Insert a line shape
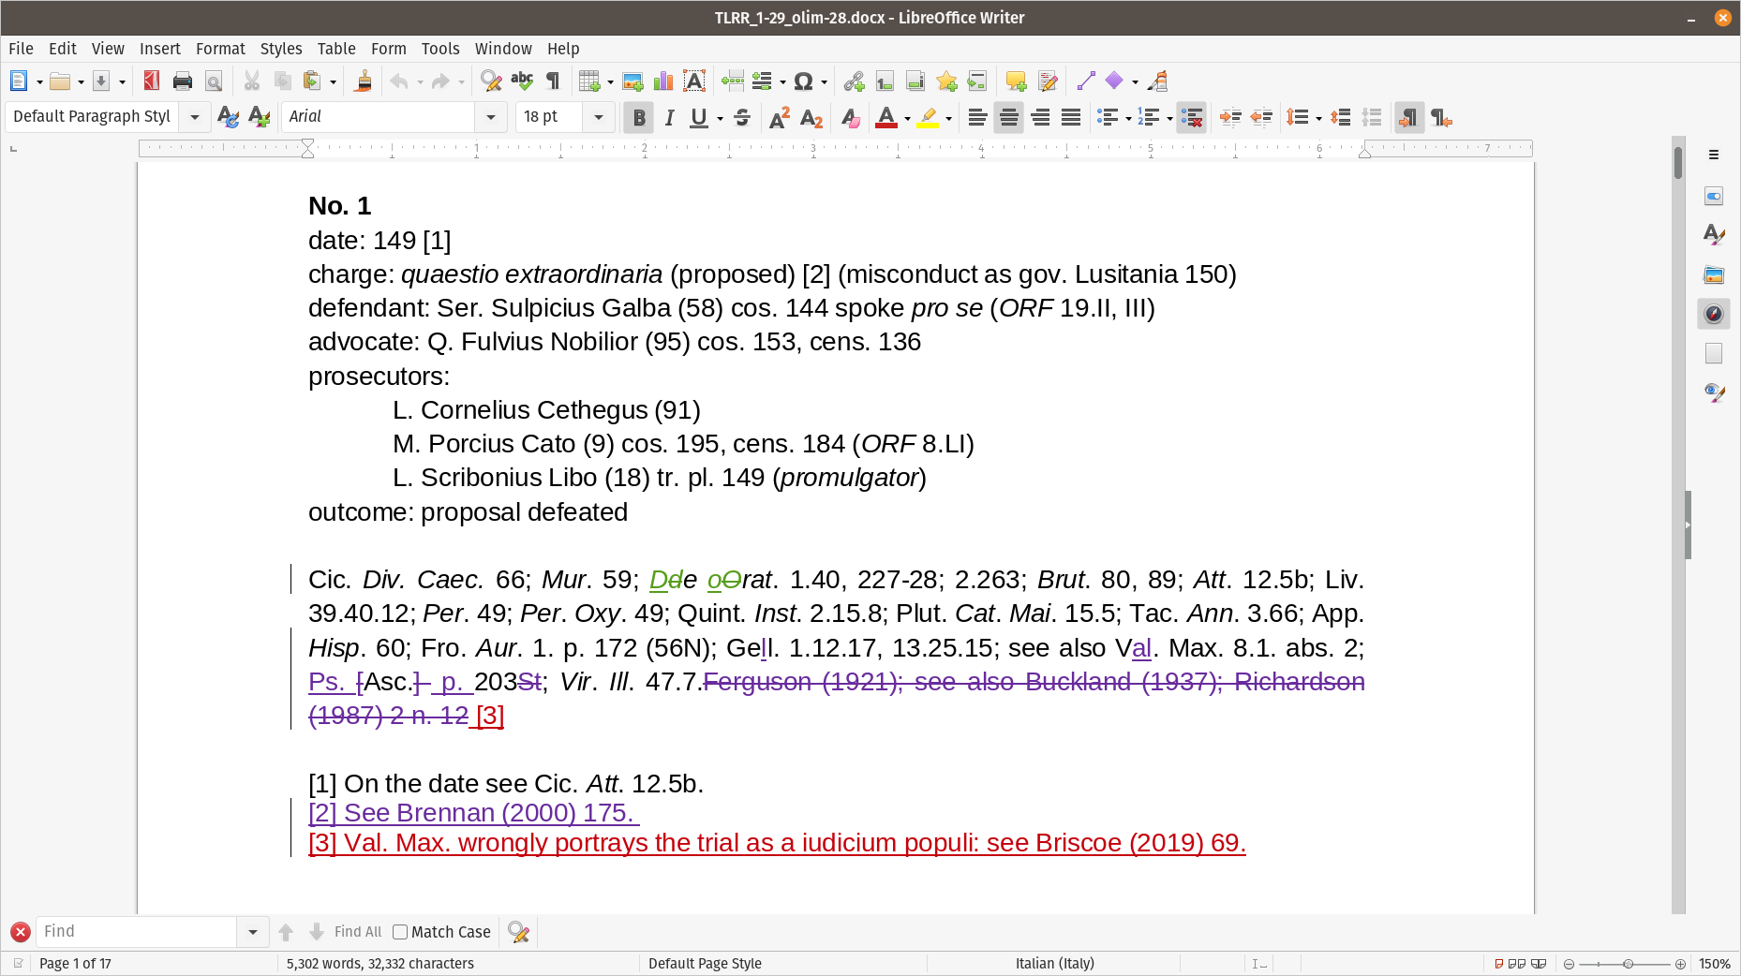The height and width of the screenshot is (976, 1741). tap(1086, 81)
